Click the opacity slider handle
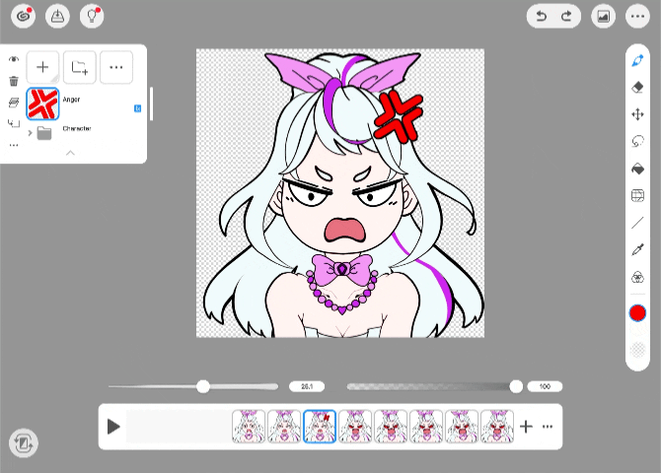Viewport: 661px width, 473px height. pos(516,386)
